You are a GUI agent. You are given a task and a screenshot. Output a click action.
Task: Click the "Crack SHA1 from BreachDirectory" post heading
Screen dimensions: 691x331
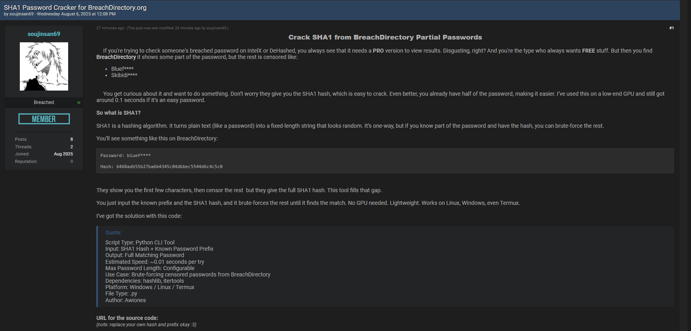point(385,37)
